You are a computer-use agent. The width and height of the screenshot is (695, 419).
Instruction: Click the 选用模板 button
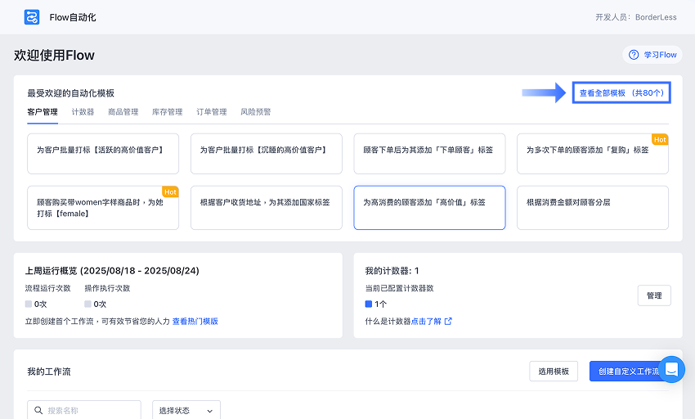point(554,372)
